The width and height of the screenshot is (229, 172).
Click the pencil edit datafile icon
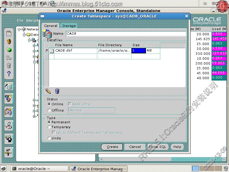point(48,91)
